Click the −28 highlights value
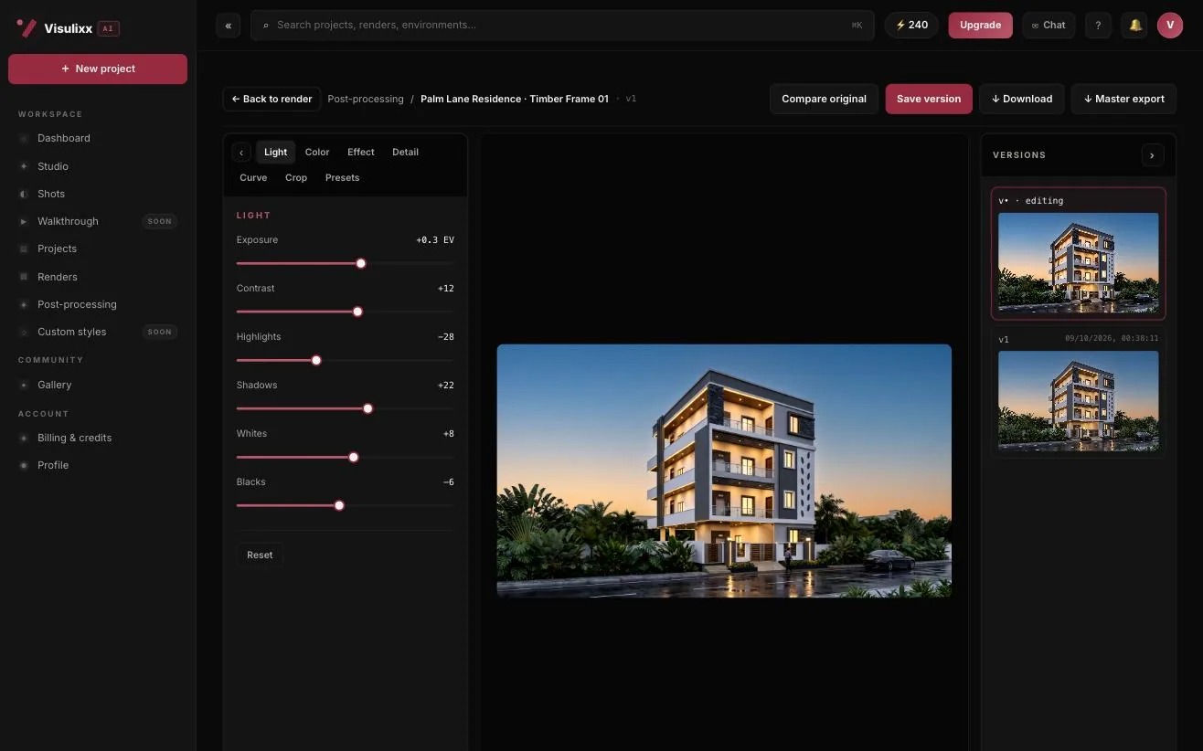The height and width of the screenshot is (751, 1203). pos(446,337)
